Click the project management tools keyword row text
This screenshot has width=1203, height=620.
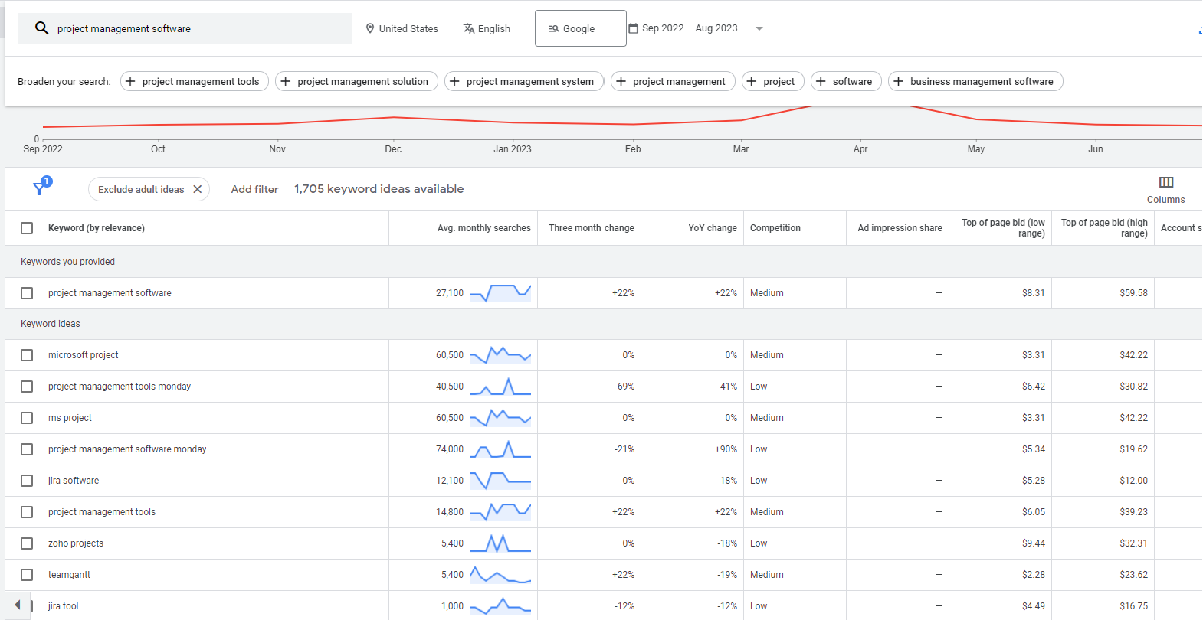102,512
